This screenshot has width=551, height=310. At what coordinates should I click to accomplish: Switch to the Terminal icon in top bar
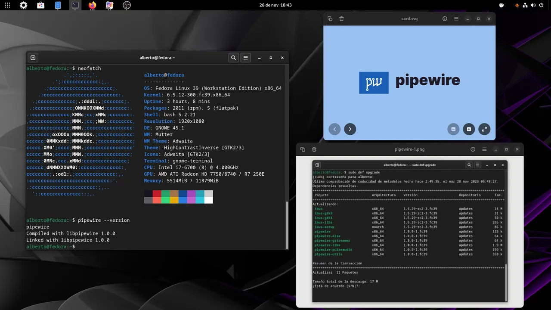[75, 5]
